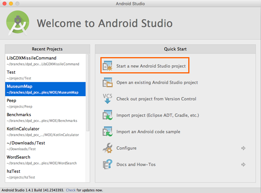The image size is (261, 193).
Task: Expand the Configure submenu arrow
Action: point(243,148)
